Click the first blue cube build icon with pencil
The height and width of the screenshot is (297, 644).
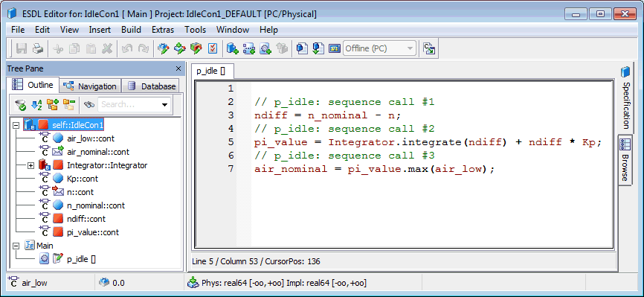click(x=163, y=48)
